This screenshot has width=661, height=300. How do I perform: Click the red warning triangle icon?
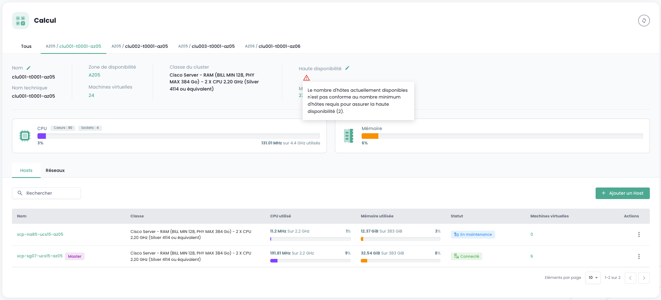[x=306, y=78]
